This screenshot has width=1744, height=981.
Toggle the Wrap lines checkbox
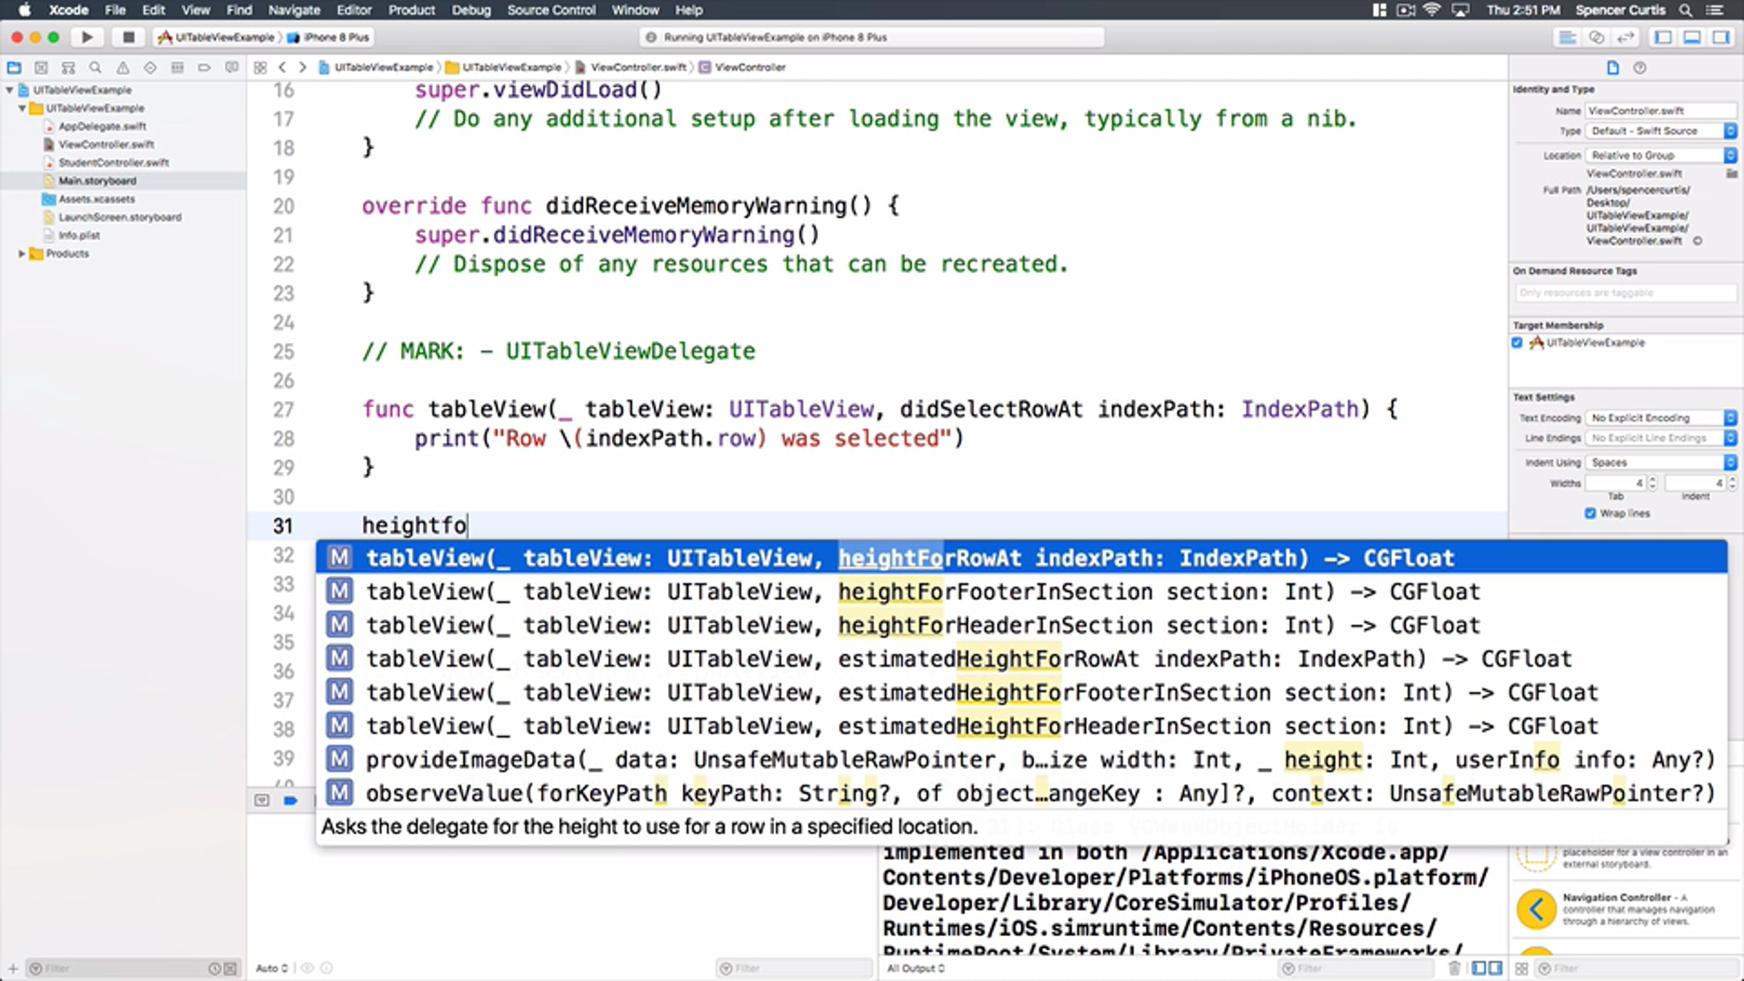click(1590, 513)
